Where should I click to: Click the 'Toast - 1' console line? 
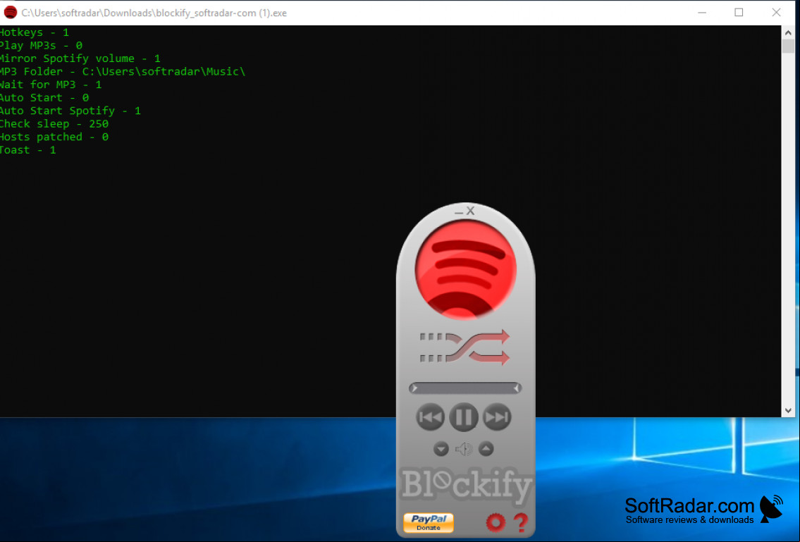(28, 150)
